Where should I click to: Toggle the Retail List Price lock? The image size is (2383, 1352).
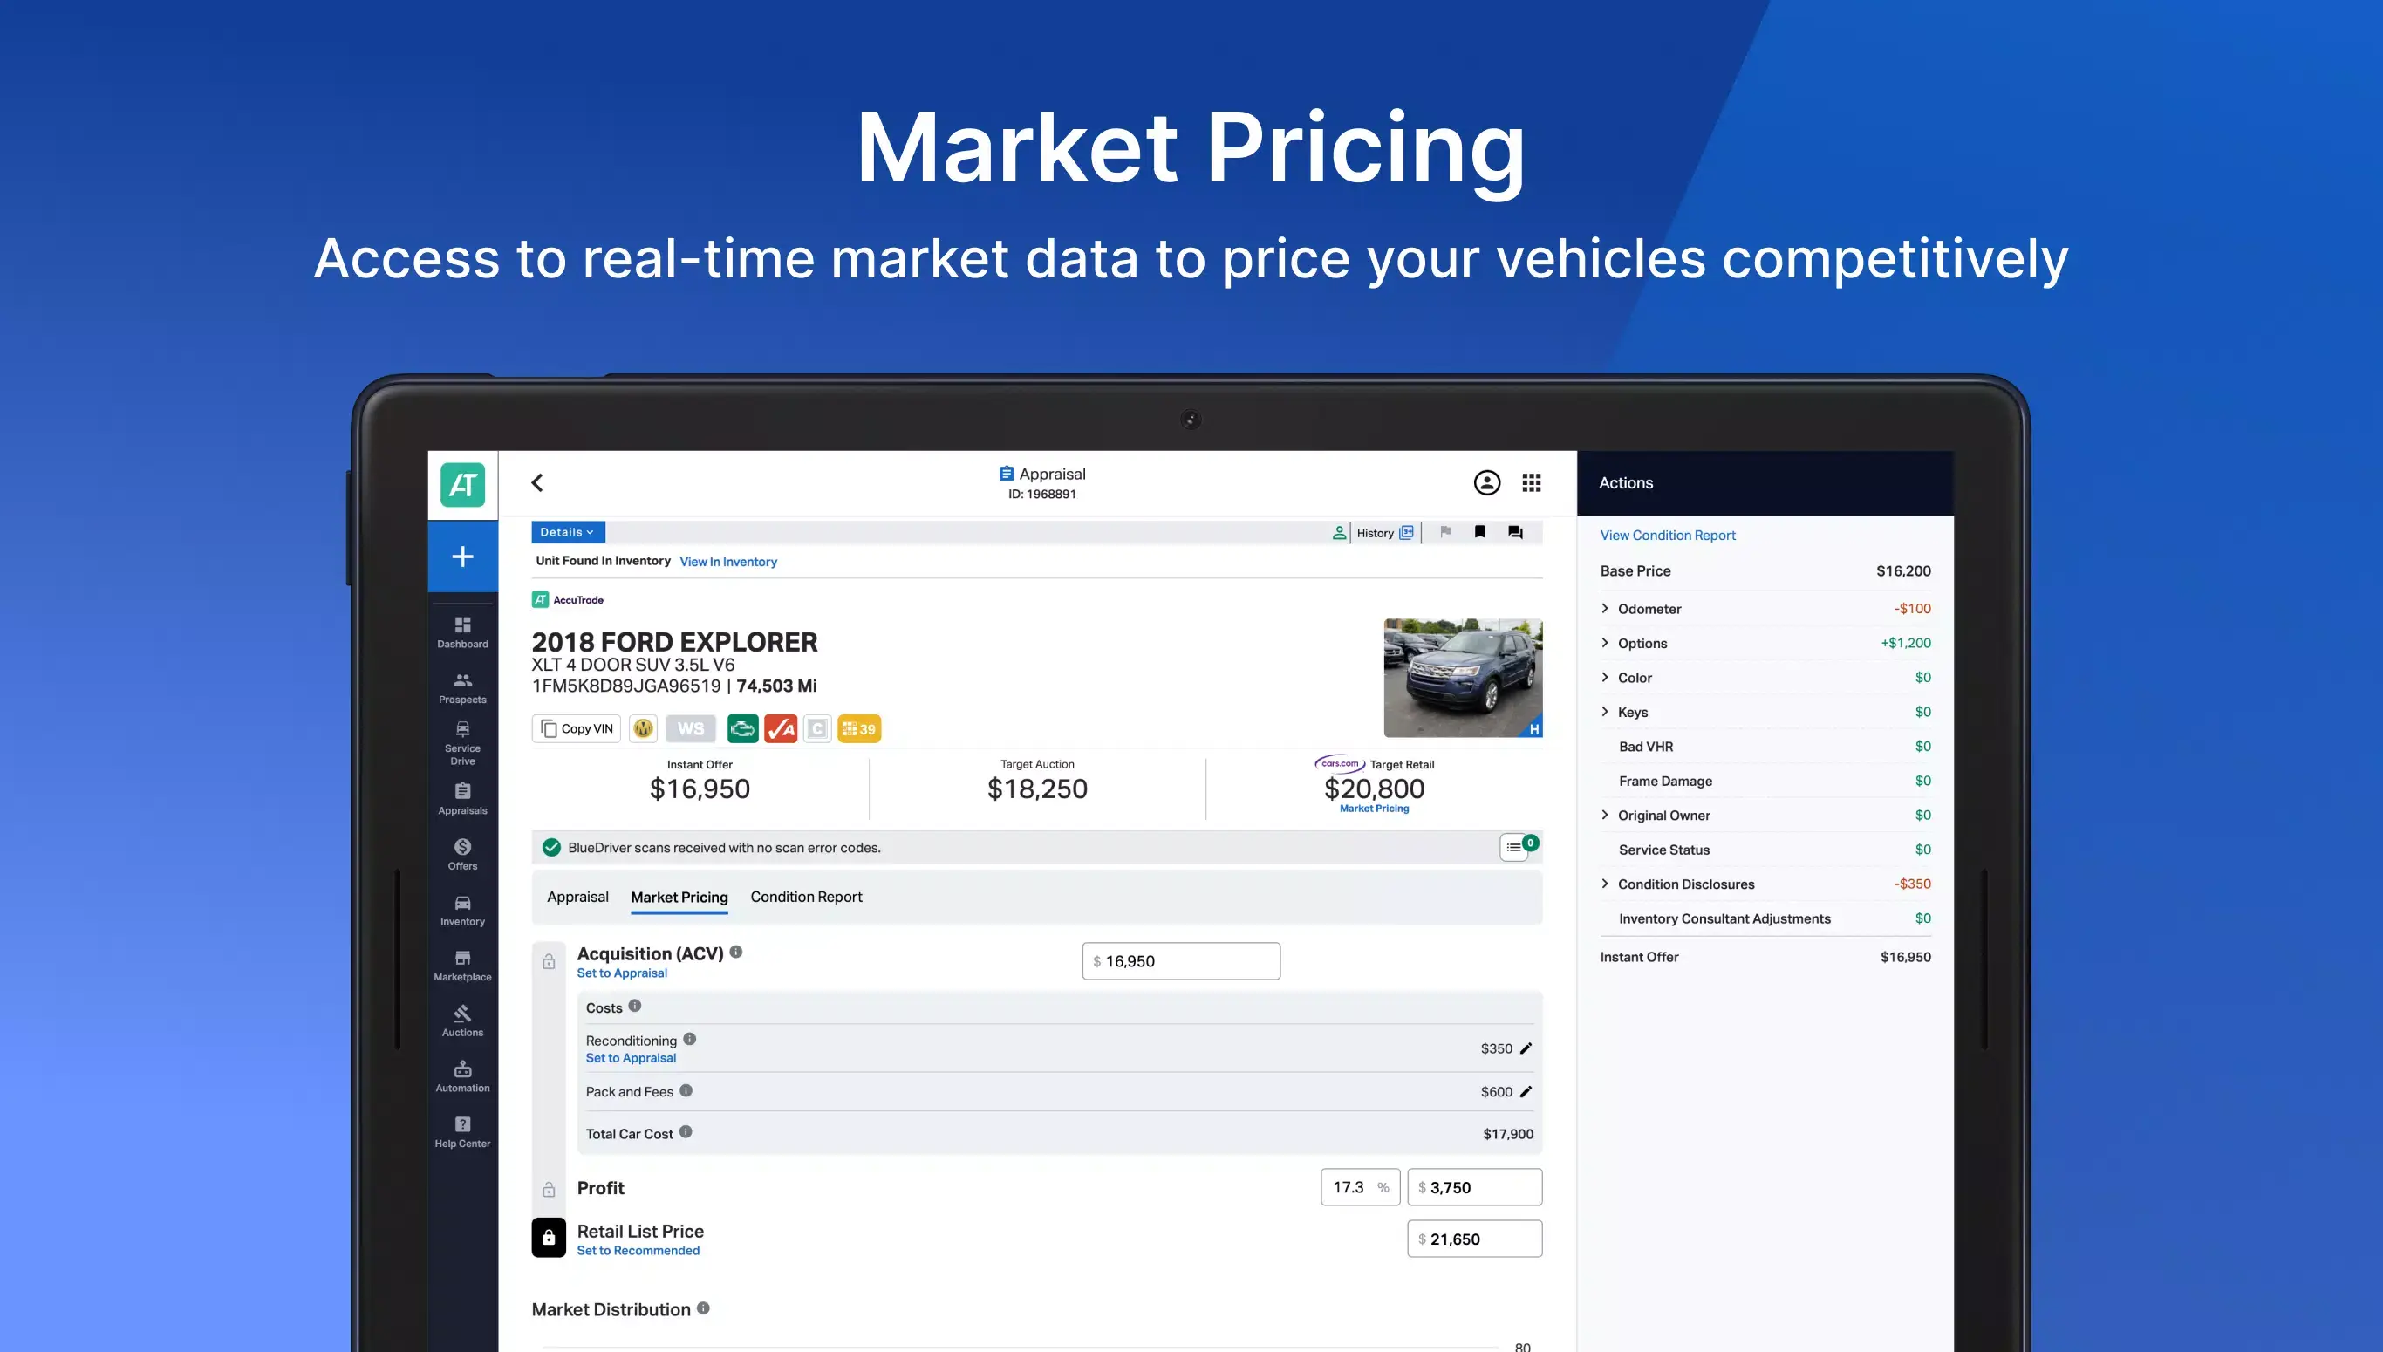pos(549,1238)
